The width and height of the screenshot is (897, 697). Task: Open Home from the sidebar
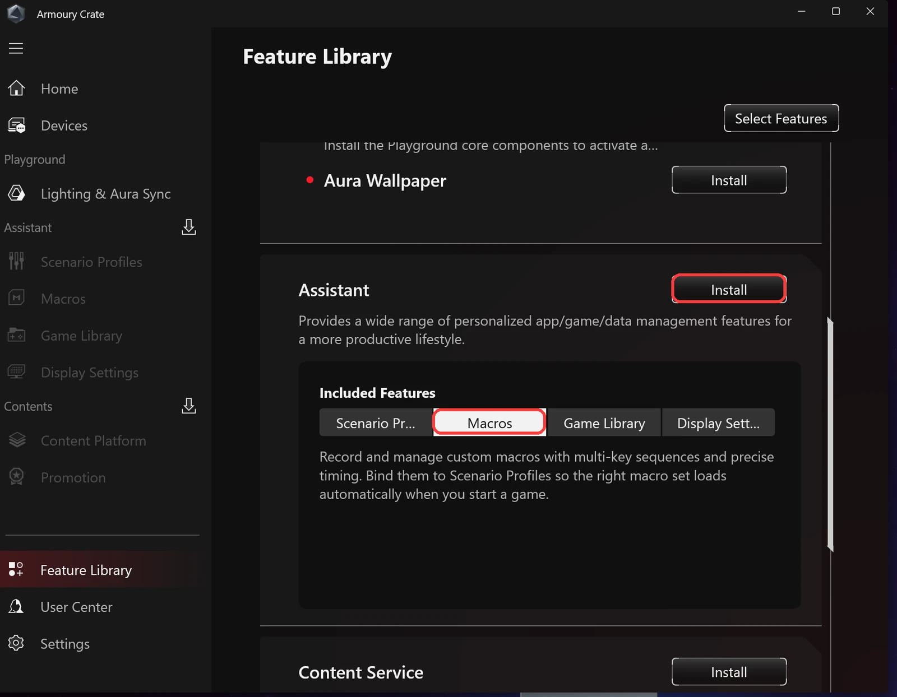point(59,89)
